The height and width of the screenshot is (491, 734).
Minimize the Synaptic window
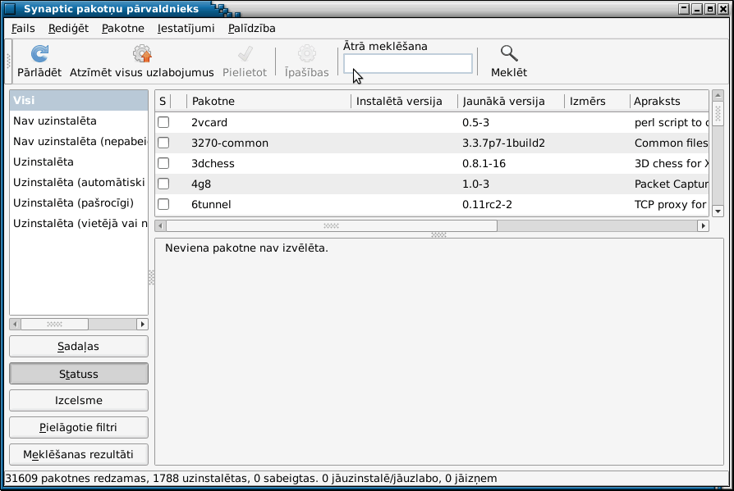pyautogui.click(x=697, y=9)
